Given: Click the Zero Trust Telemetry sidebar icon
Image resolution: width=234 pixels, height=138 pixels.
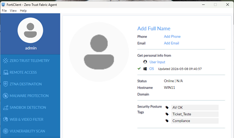Looking at the screenshot, I should coord(6,61).
